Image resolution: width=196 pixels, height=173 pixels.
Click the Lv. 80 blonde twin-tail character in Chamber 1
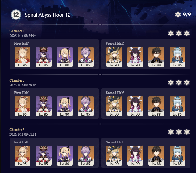[65, 57]
